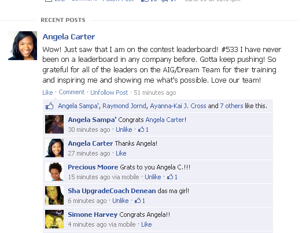This screenshot has width=306, height=233.
Task: Click the thumbs-up icon in the likes bar
Action: [x=49, y=106]
